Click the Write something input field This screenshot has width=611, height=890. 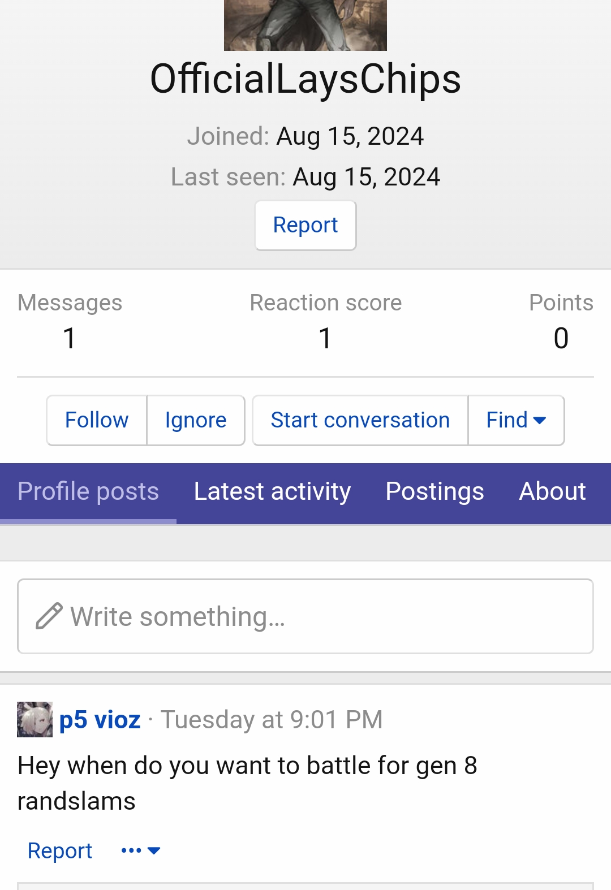point(317,616)
